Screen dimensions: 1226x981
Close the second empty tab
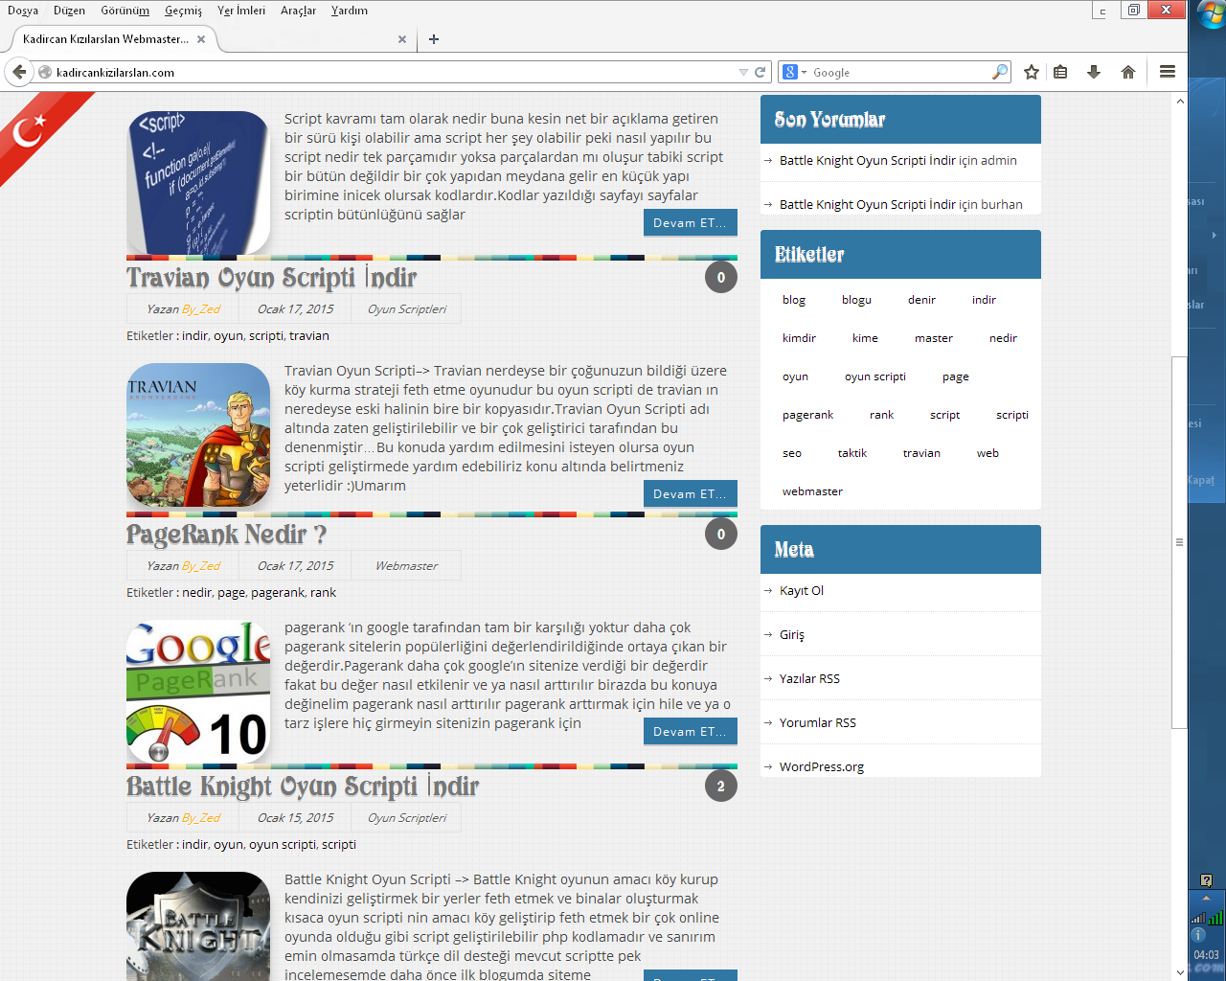coord(402,39)
